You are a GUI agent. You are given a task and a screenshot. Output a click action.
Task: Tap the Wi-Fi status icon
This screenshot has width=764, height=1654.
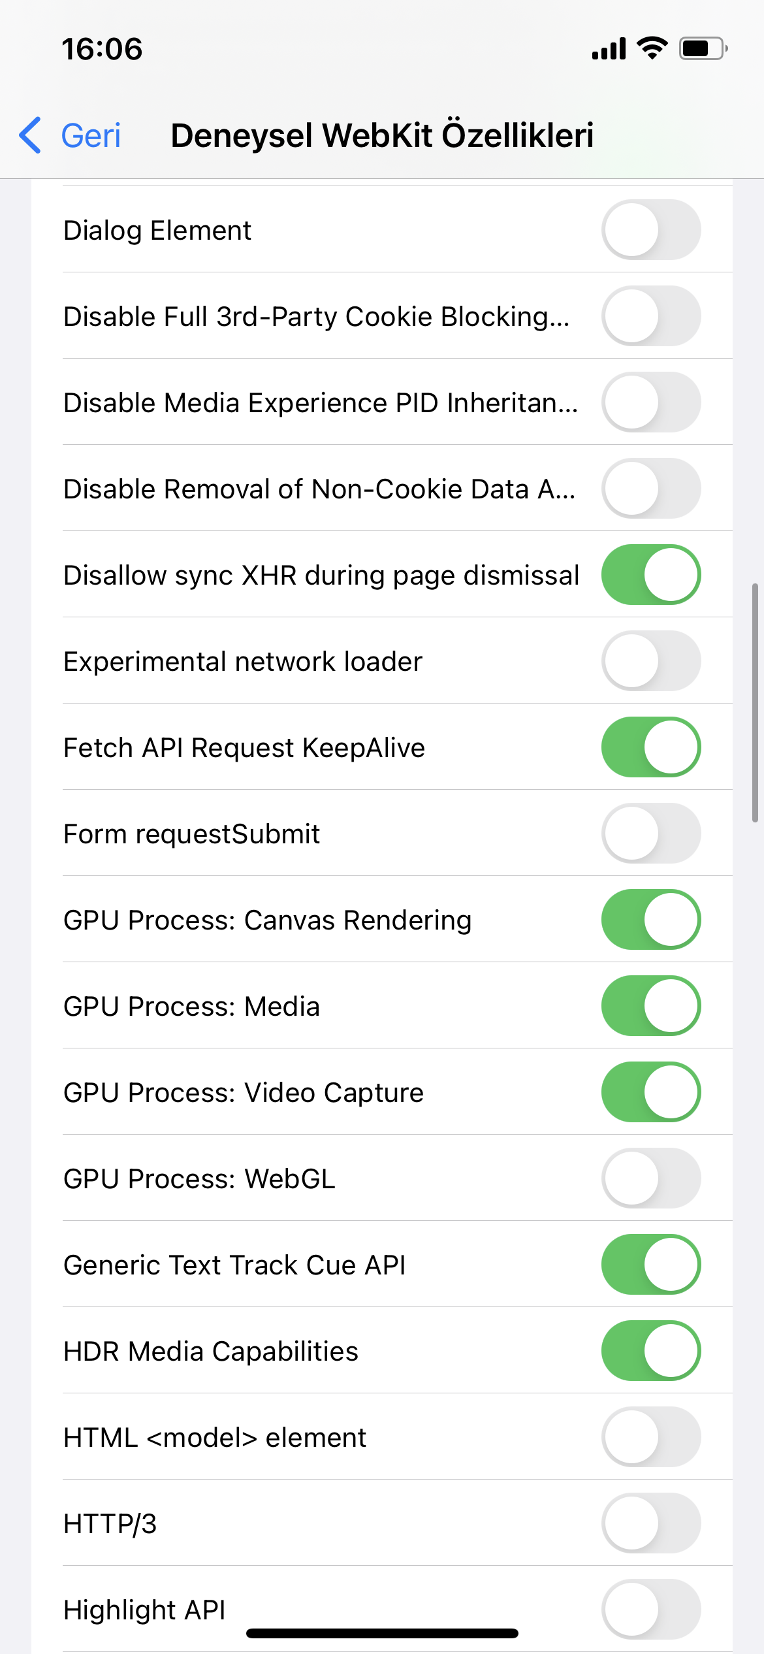(652, 48)
